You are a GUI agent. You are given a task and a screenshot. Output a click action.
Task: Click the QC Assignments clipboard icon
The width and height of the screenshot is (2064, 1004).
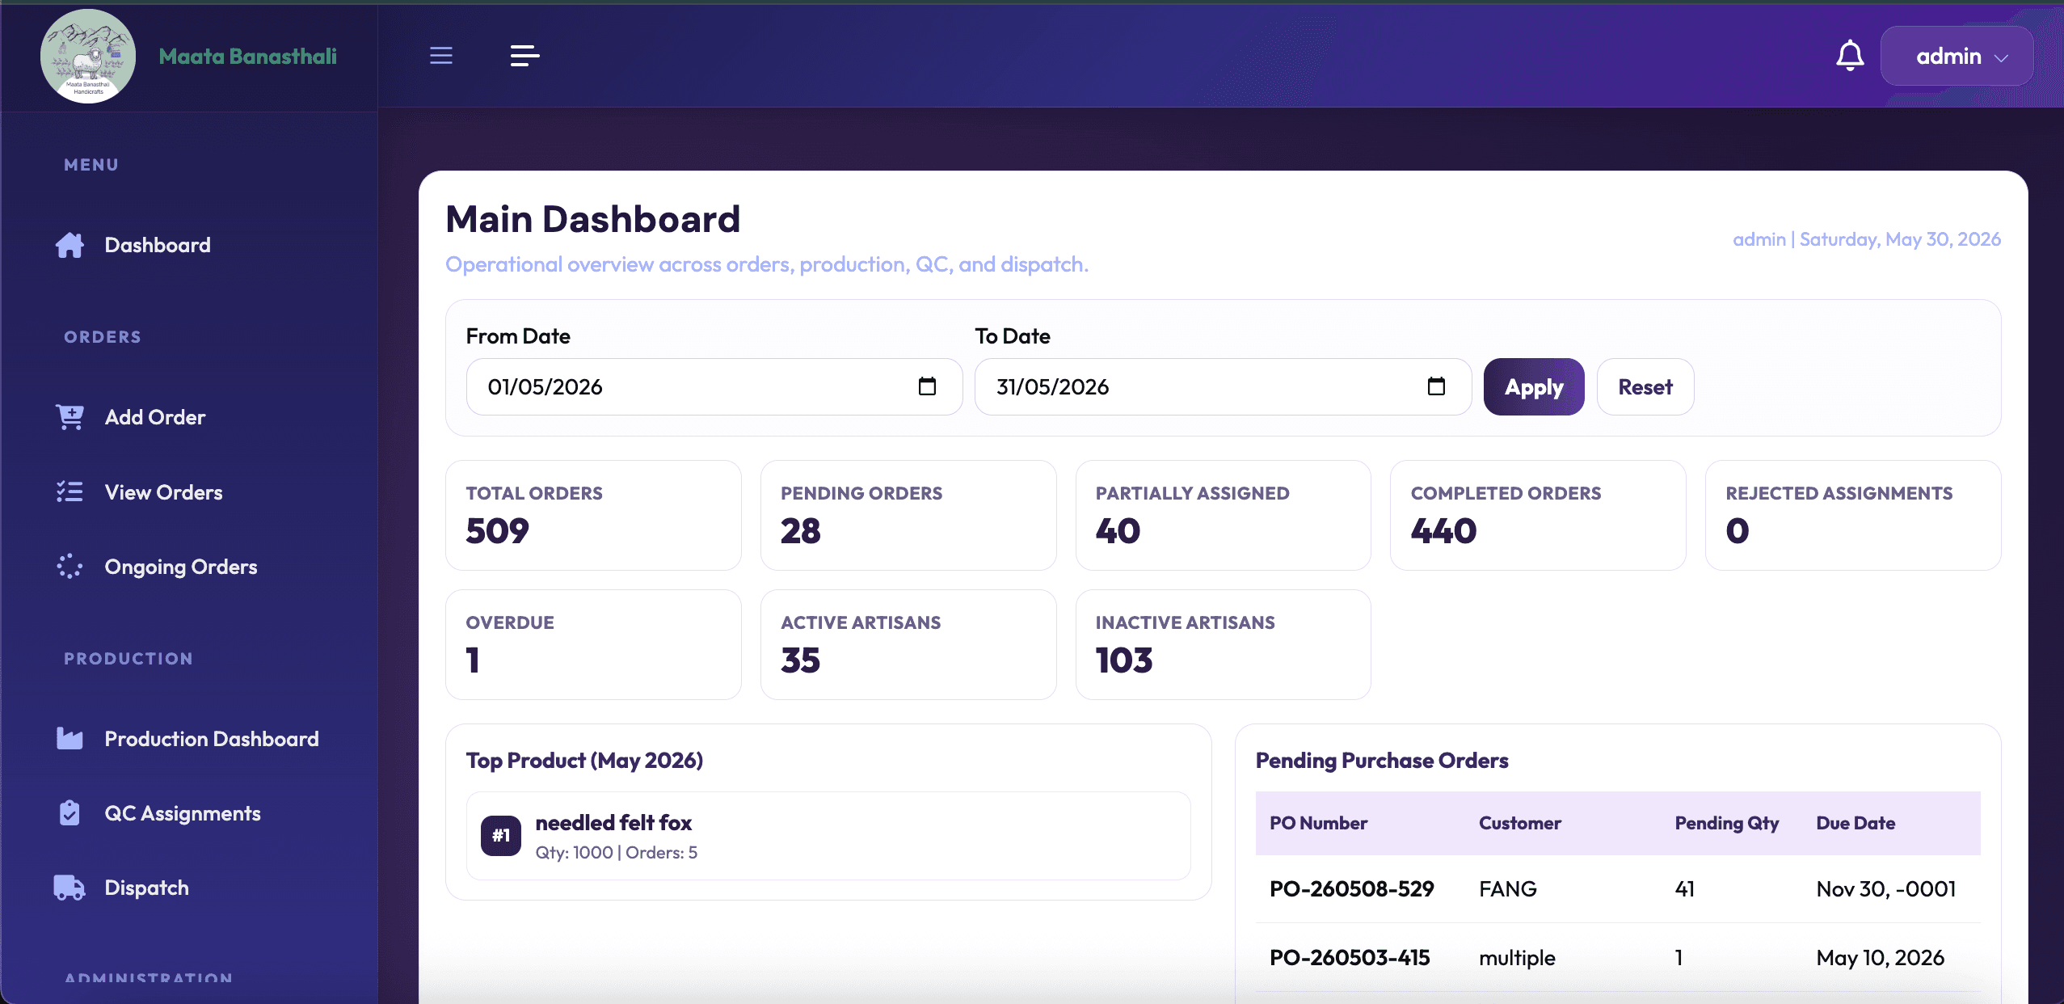pos(70,812)
